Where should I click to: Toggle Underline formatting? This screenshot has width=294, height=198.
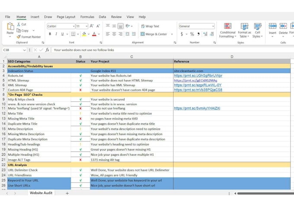pos(62,34)
